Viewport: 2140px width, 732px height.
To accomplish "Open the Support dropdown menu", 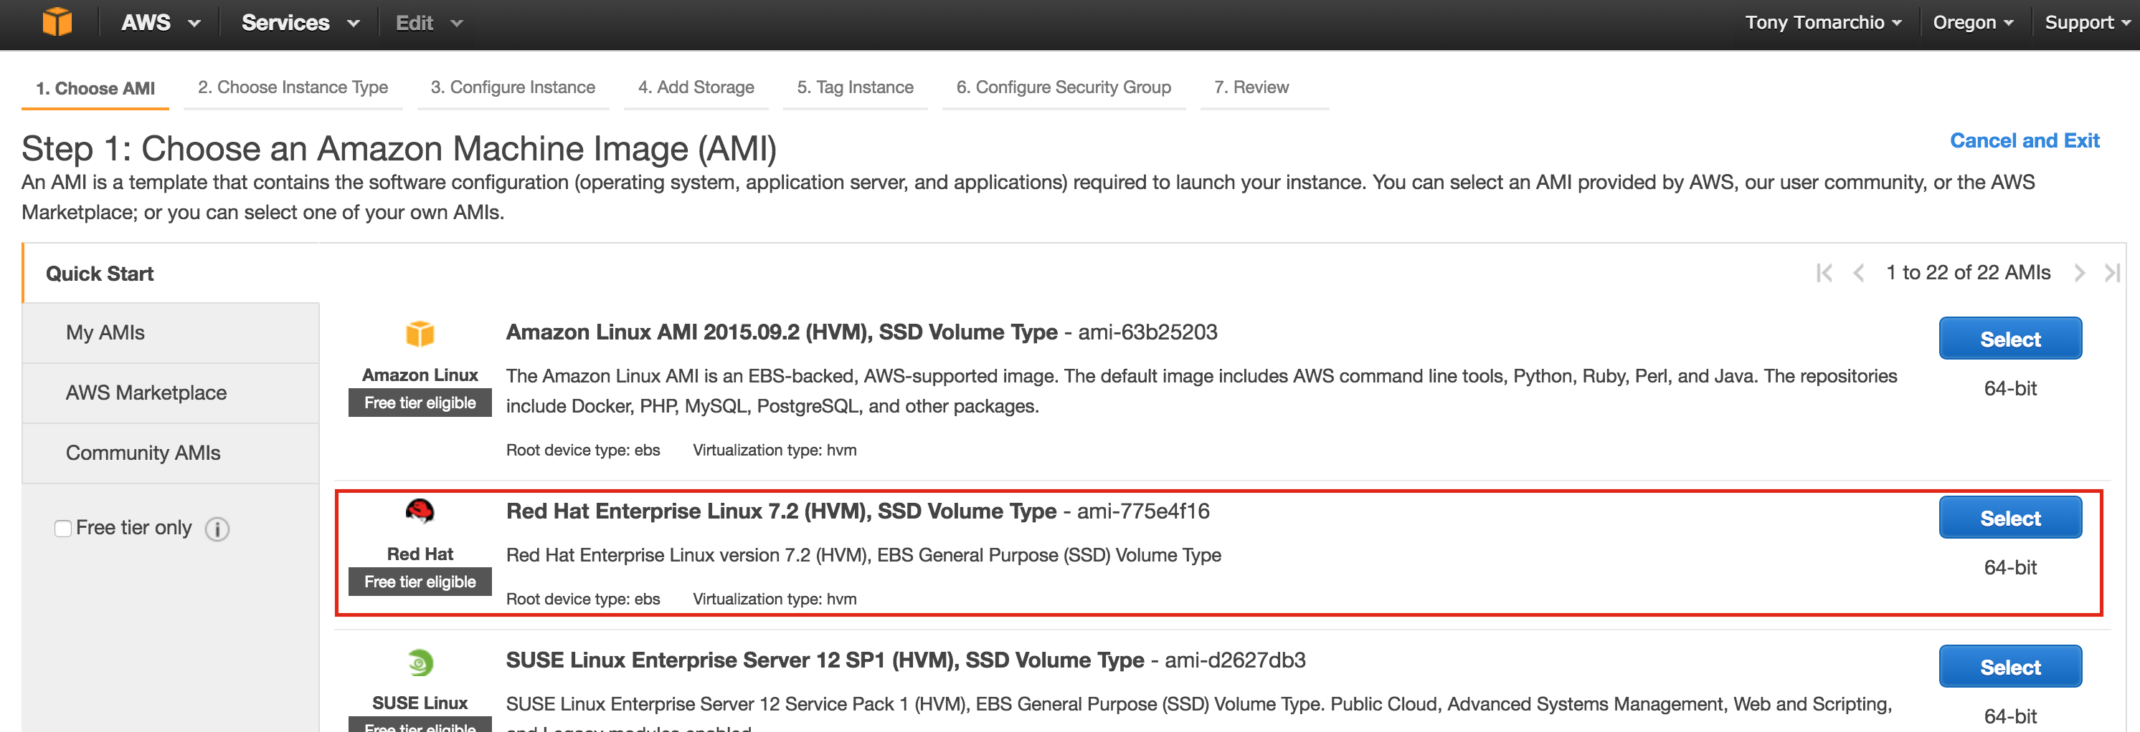I will (x=2087, y=22).
